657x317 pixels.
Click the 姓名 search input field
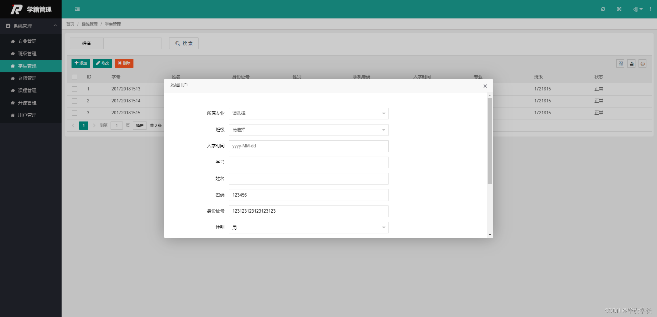[x=132, y=43]
